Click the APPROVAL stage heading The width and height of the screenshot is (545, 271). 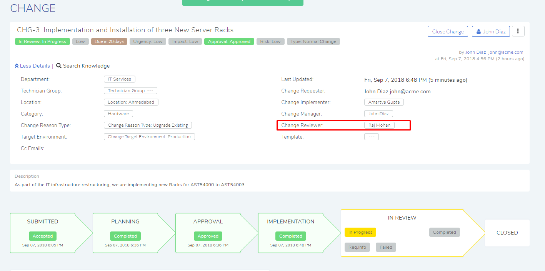208,221
